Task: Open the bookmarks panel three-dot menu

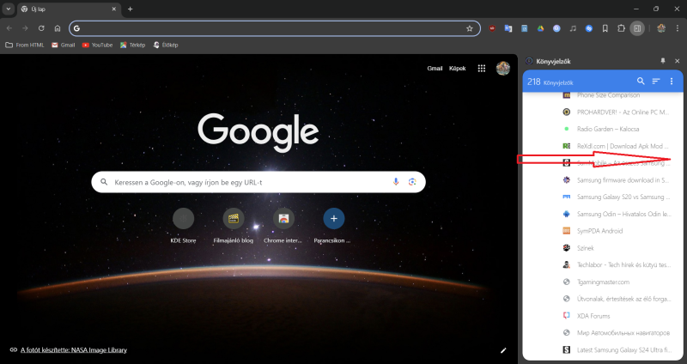Action: [x=672, y=81]
